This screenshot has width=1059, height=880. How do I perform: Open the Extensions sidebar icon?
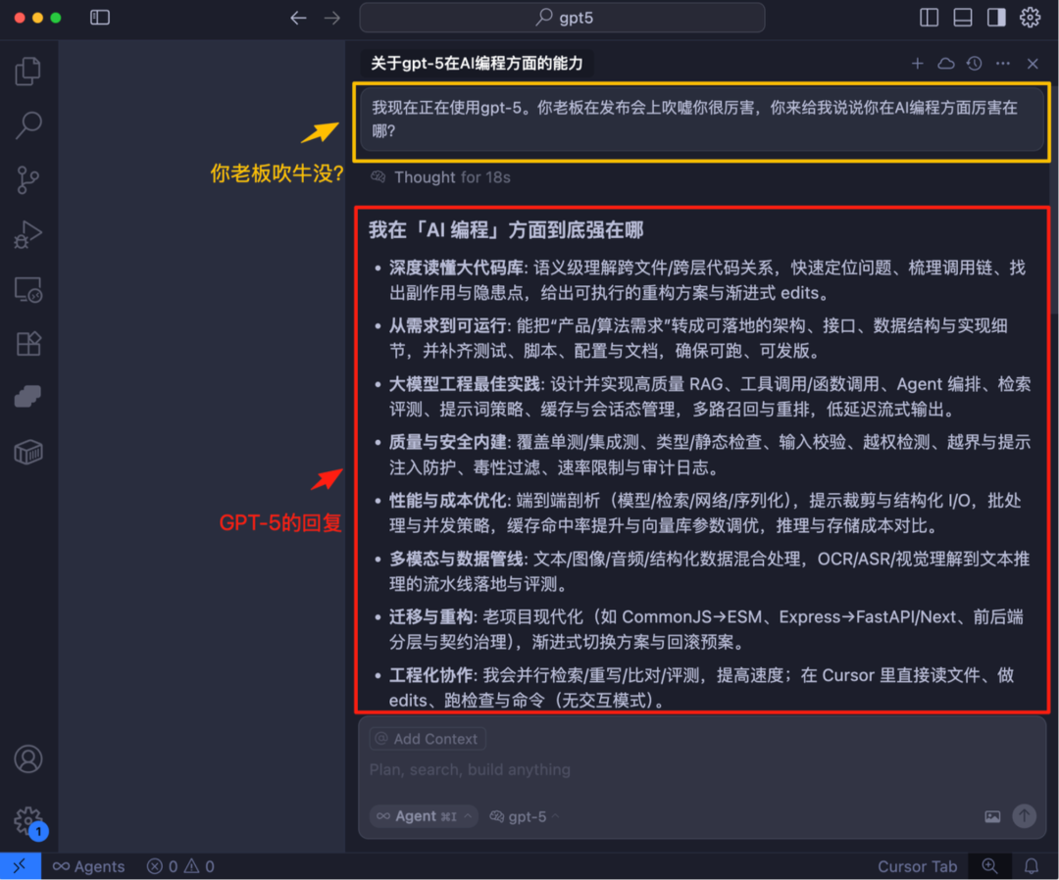click(27, 344)
